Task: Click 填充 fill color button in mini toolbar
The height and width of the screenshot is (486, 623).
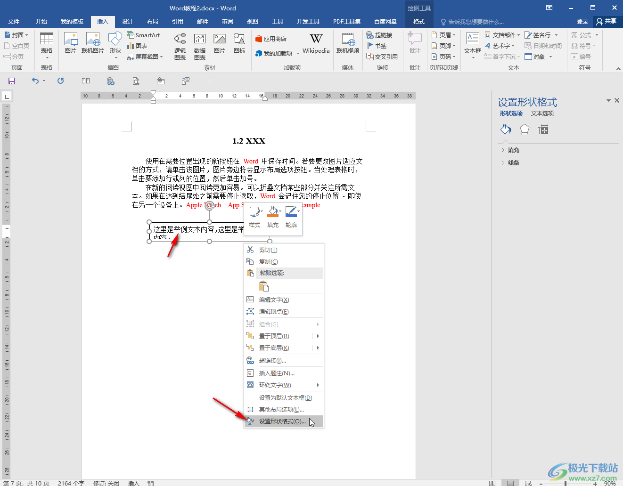Action: coord(273,217)
